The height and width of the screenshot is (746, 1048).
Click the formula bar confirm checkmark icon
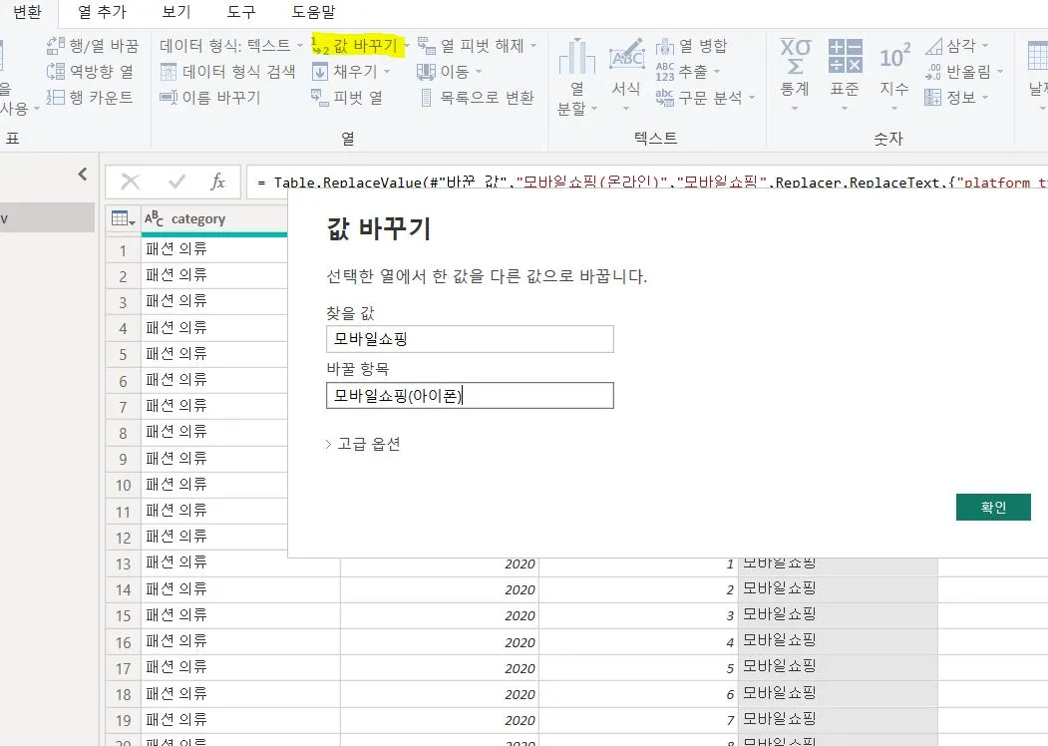click(176, 182)
